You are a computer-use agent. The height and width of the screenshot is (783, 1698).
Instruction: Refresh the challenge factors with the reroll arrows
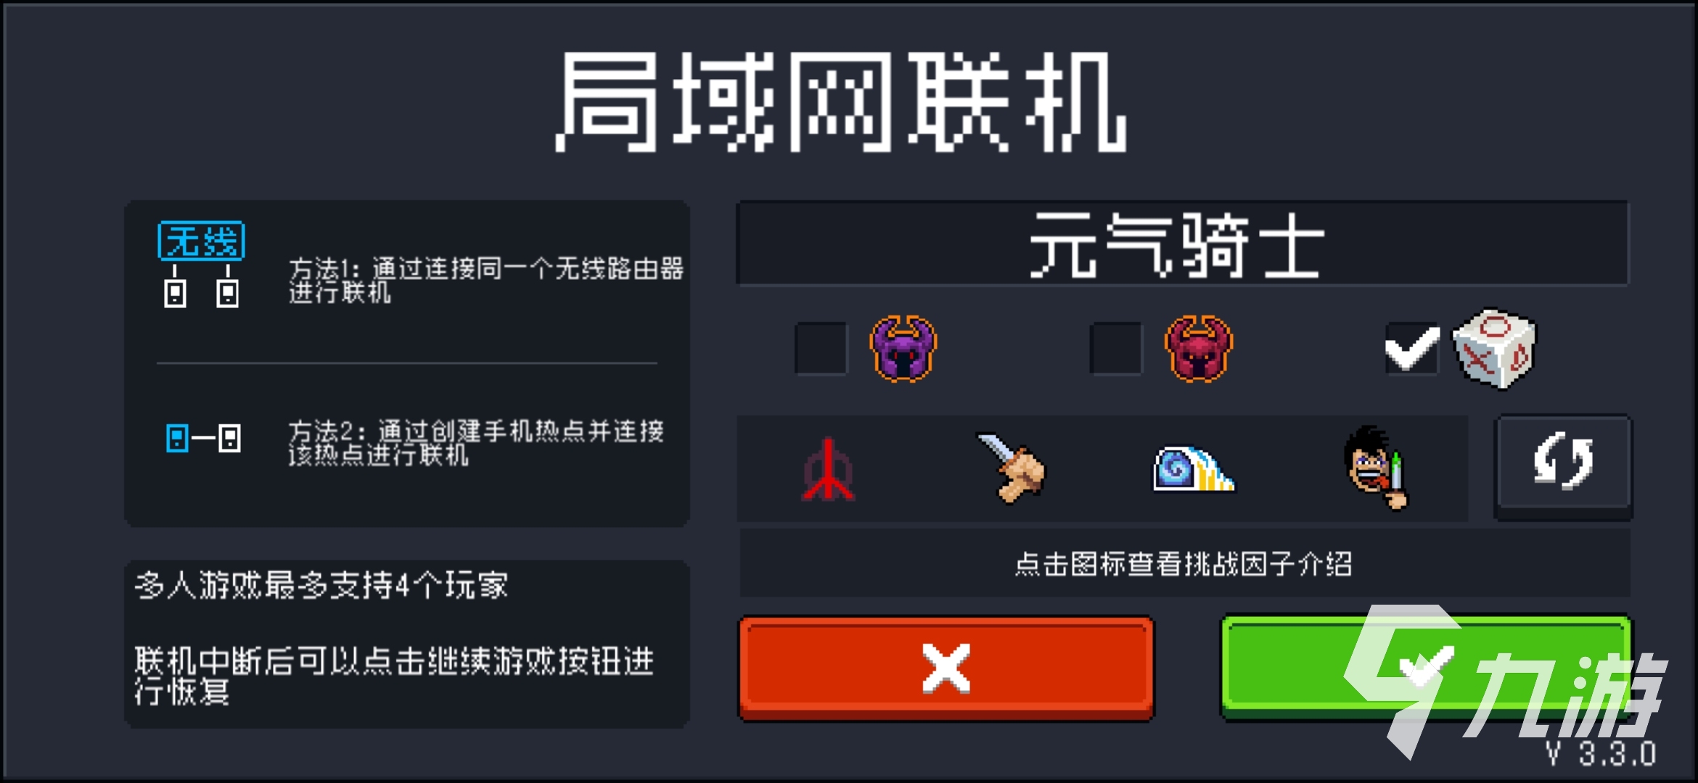pyautogui.click(x=1563, y=466)
